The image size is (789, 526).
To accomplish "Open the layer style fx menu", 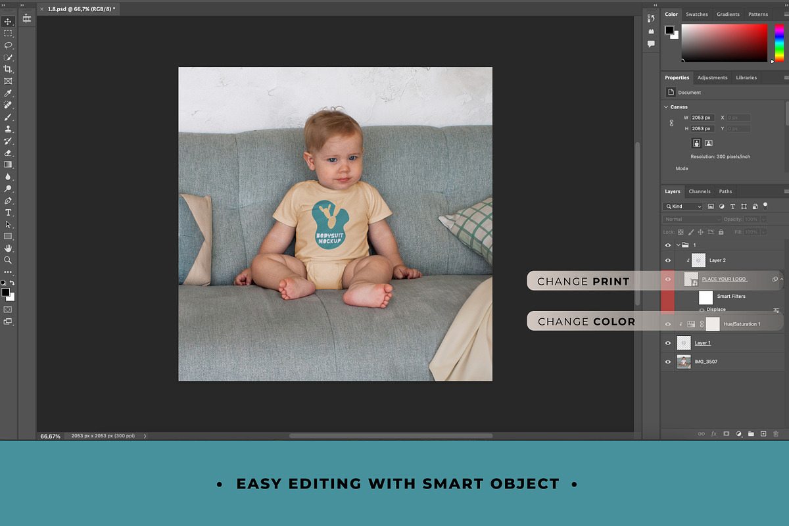I will point(714,434).
